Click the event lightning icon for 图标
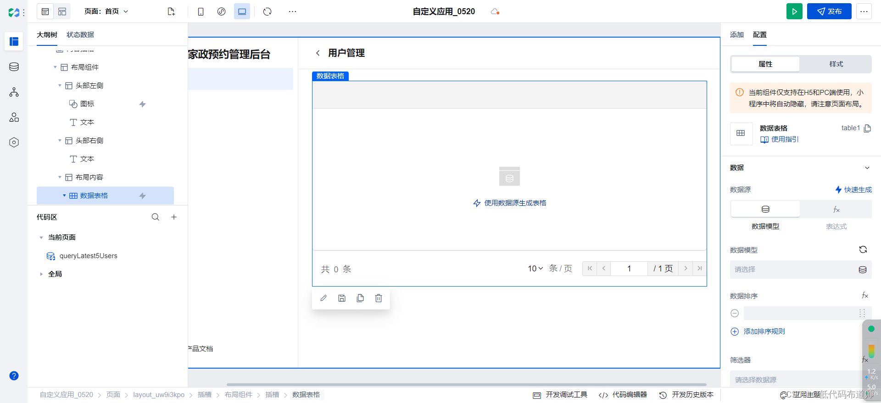Screen dimensions: 881x403 143,104
